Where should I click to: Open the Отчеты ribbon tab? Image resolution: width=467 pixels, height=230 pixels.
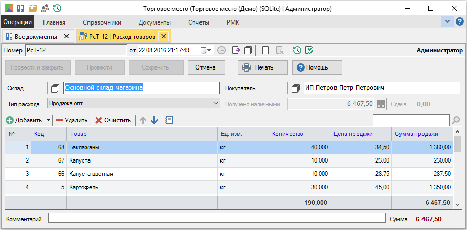tap(198, 22)
